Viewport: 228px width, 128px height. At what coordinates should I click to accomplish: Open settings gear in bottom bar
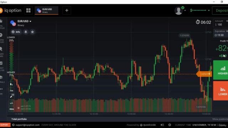coord(170,125)
